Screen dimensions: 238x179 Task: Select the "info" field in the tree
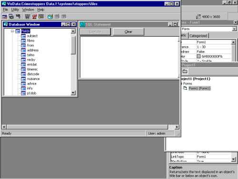click(x=30, y=88)
